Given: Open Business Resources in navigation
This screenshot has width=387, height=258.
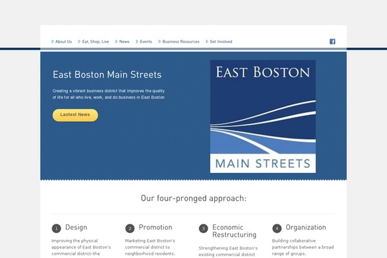Looking at the screenshot, I should [x=181, y=42].
